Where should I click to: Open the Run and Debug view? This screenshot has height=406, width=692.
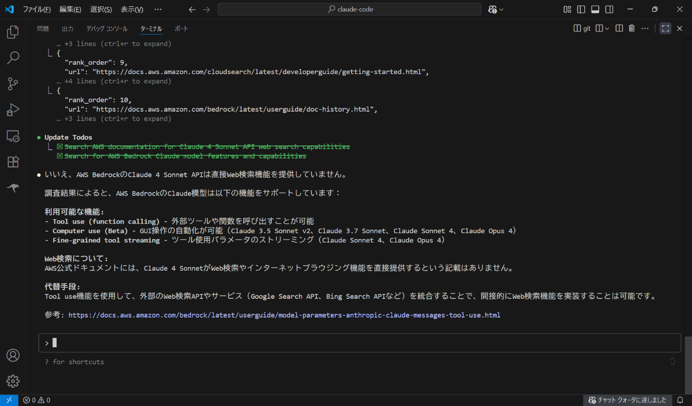tap(13, 110)
